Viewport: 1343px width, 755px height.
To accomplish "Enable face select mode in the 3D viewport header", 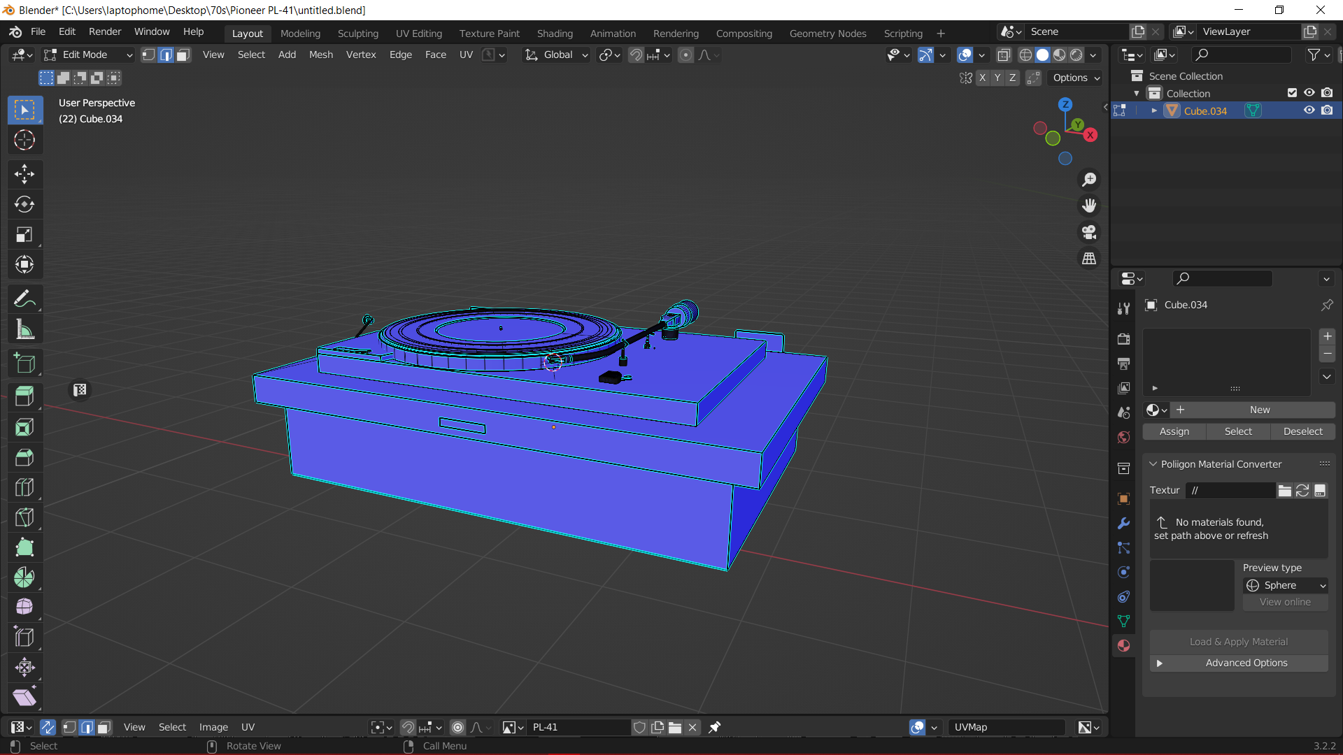I will click(183, 55).
